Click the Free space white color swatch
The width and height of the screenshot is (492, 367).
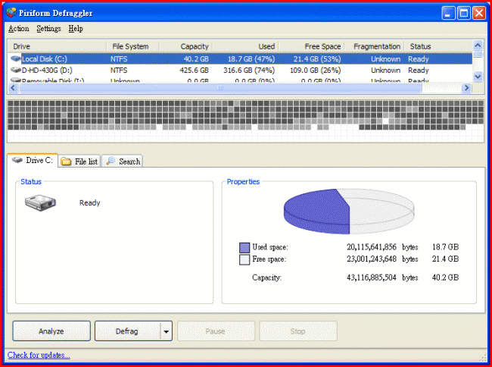(244, 259)
